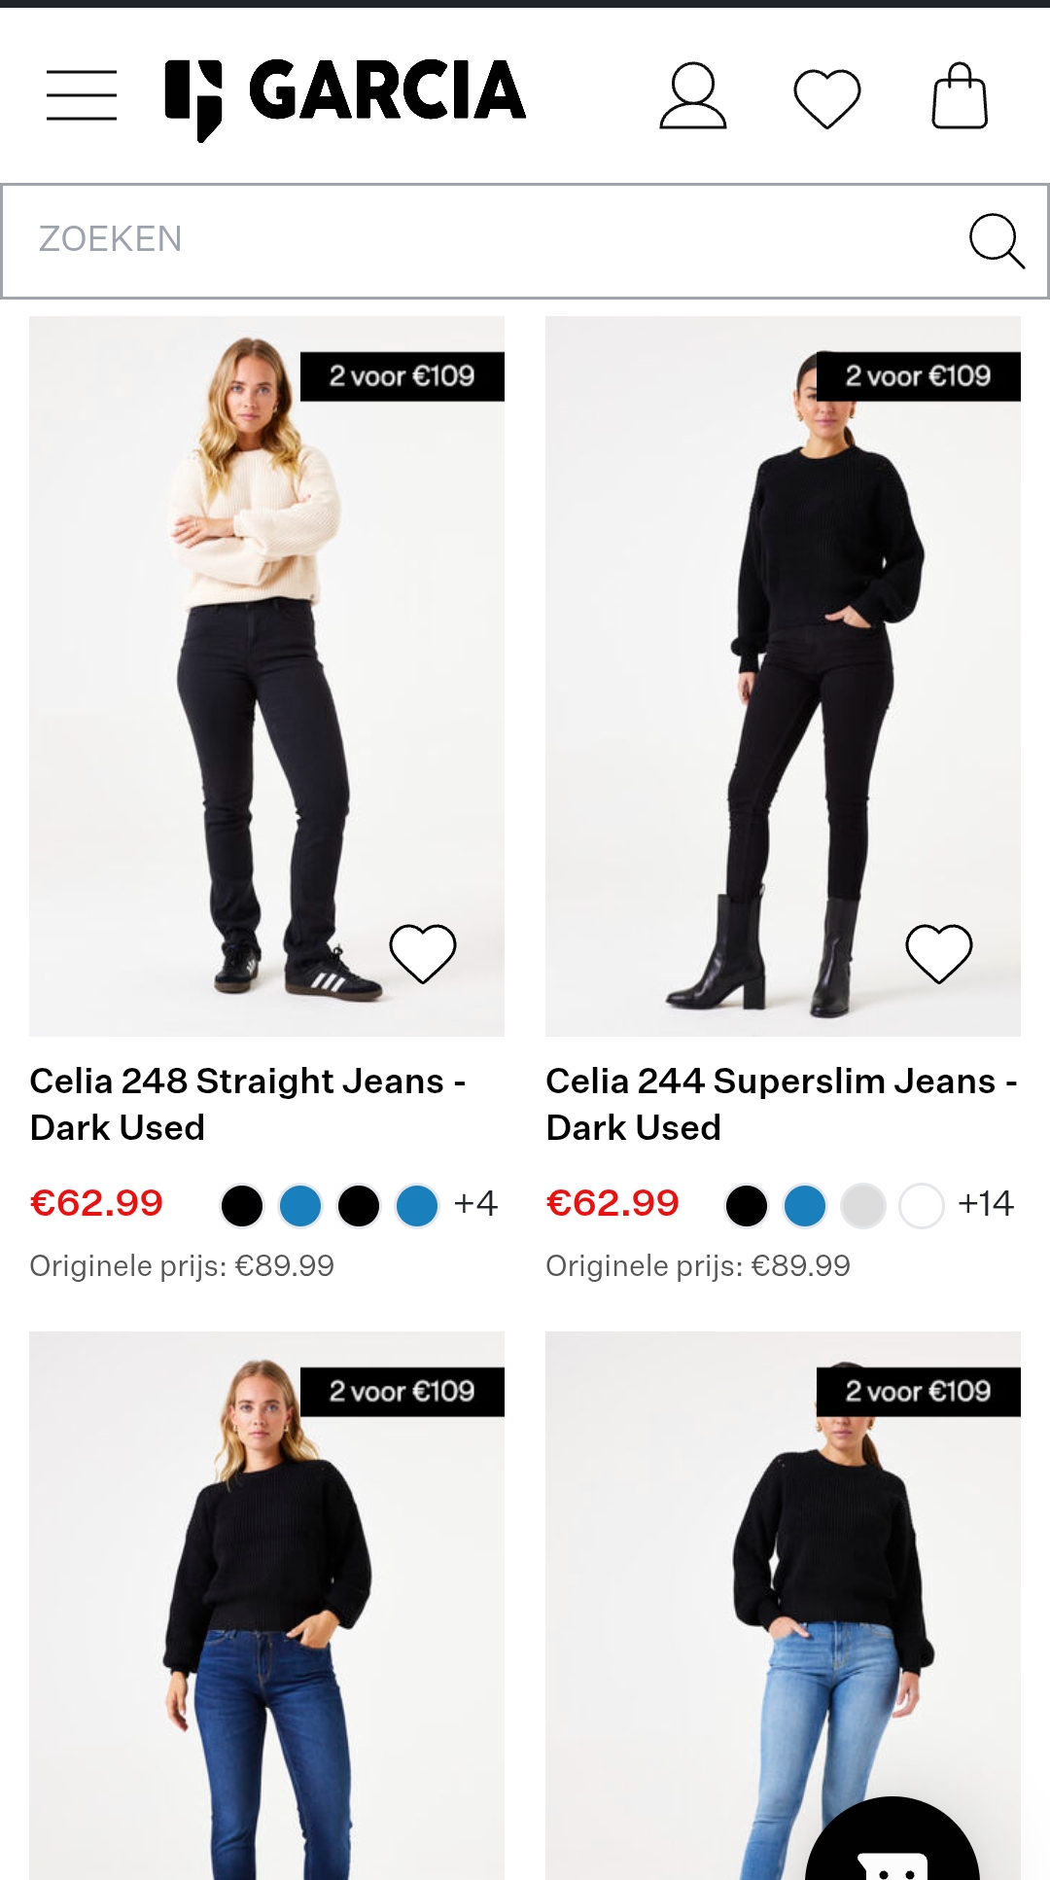Viewport: 1050px width, 1880px height.
Task: Add Celia 244 Superslim Jeans to favorites
Action: coord(938,951)
